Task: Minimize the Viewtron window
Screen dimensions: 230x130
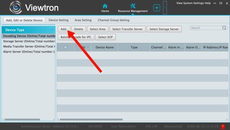Action: point(215,3)
